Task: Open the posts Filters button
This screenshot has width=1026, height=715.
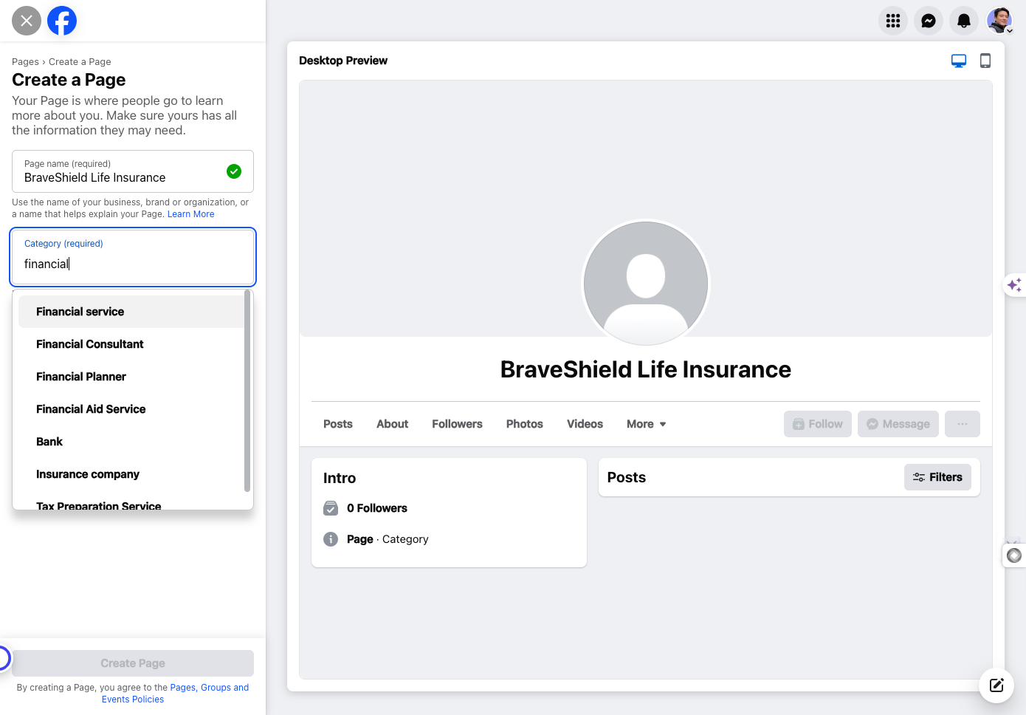Action: (x=937, y=477)
